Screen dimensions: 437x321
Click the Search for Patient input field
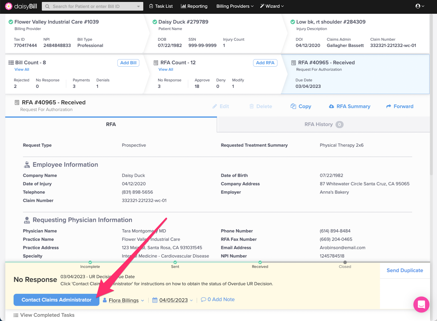(92, 6)
